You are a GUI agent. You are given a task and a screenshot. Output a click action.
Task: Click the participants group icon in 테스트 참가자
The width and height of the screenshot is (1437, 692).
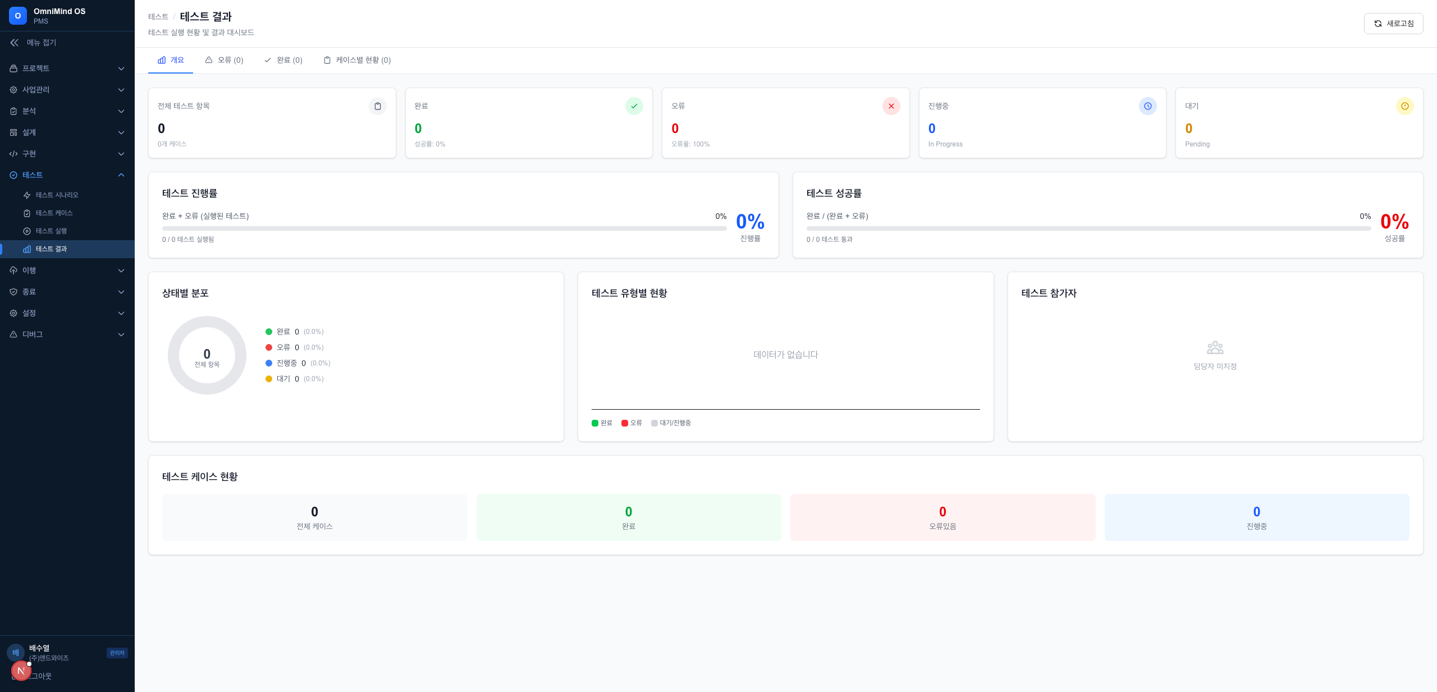[x=1215, y=348]
